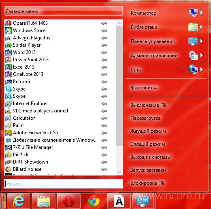Toggle pin for Opera11.64 1403
Screen dimensions: 211x209
pos(104,24)
